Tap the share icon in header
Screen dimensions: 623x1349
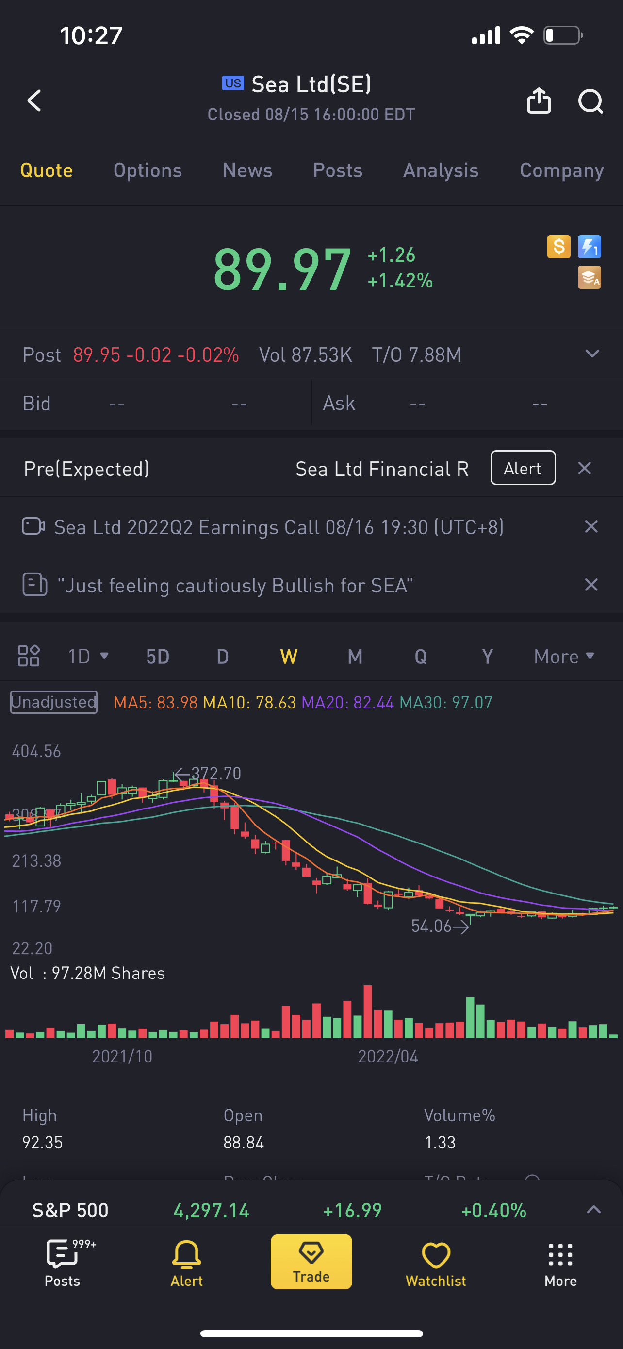539,101
